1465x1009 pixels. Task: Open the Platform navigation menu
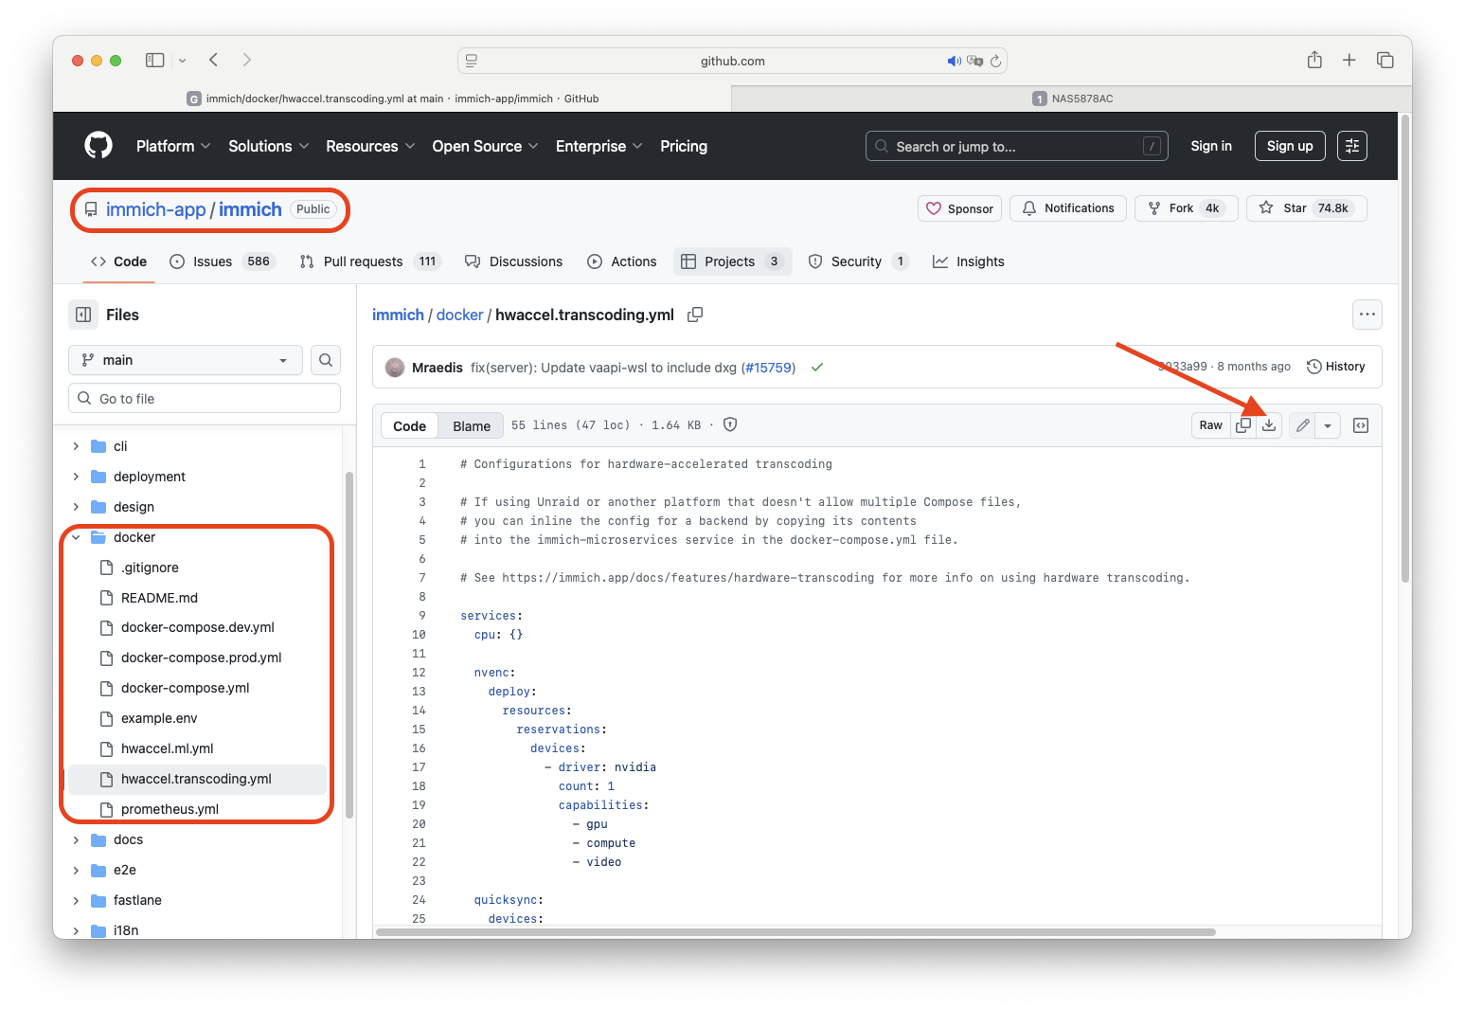pos(173,146)
